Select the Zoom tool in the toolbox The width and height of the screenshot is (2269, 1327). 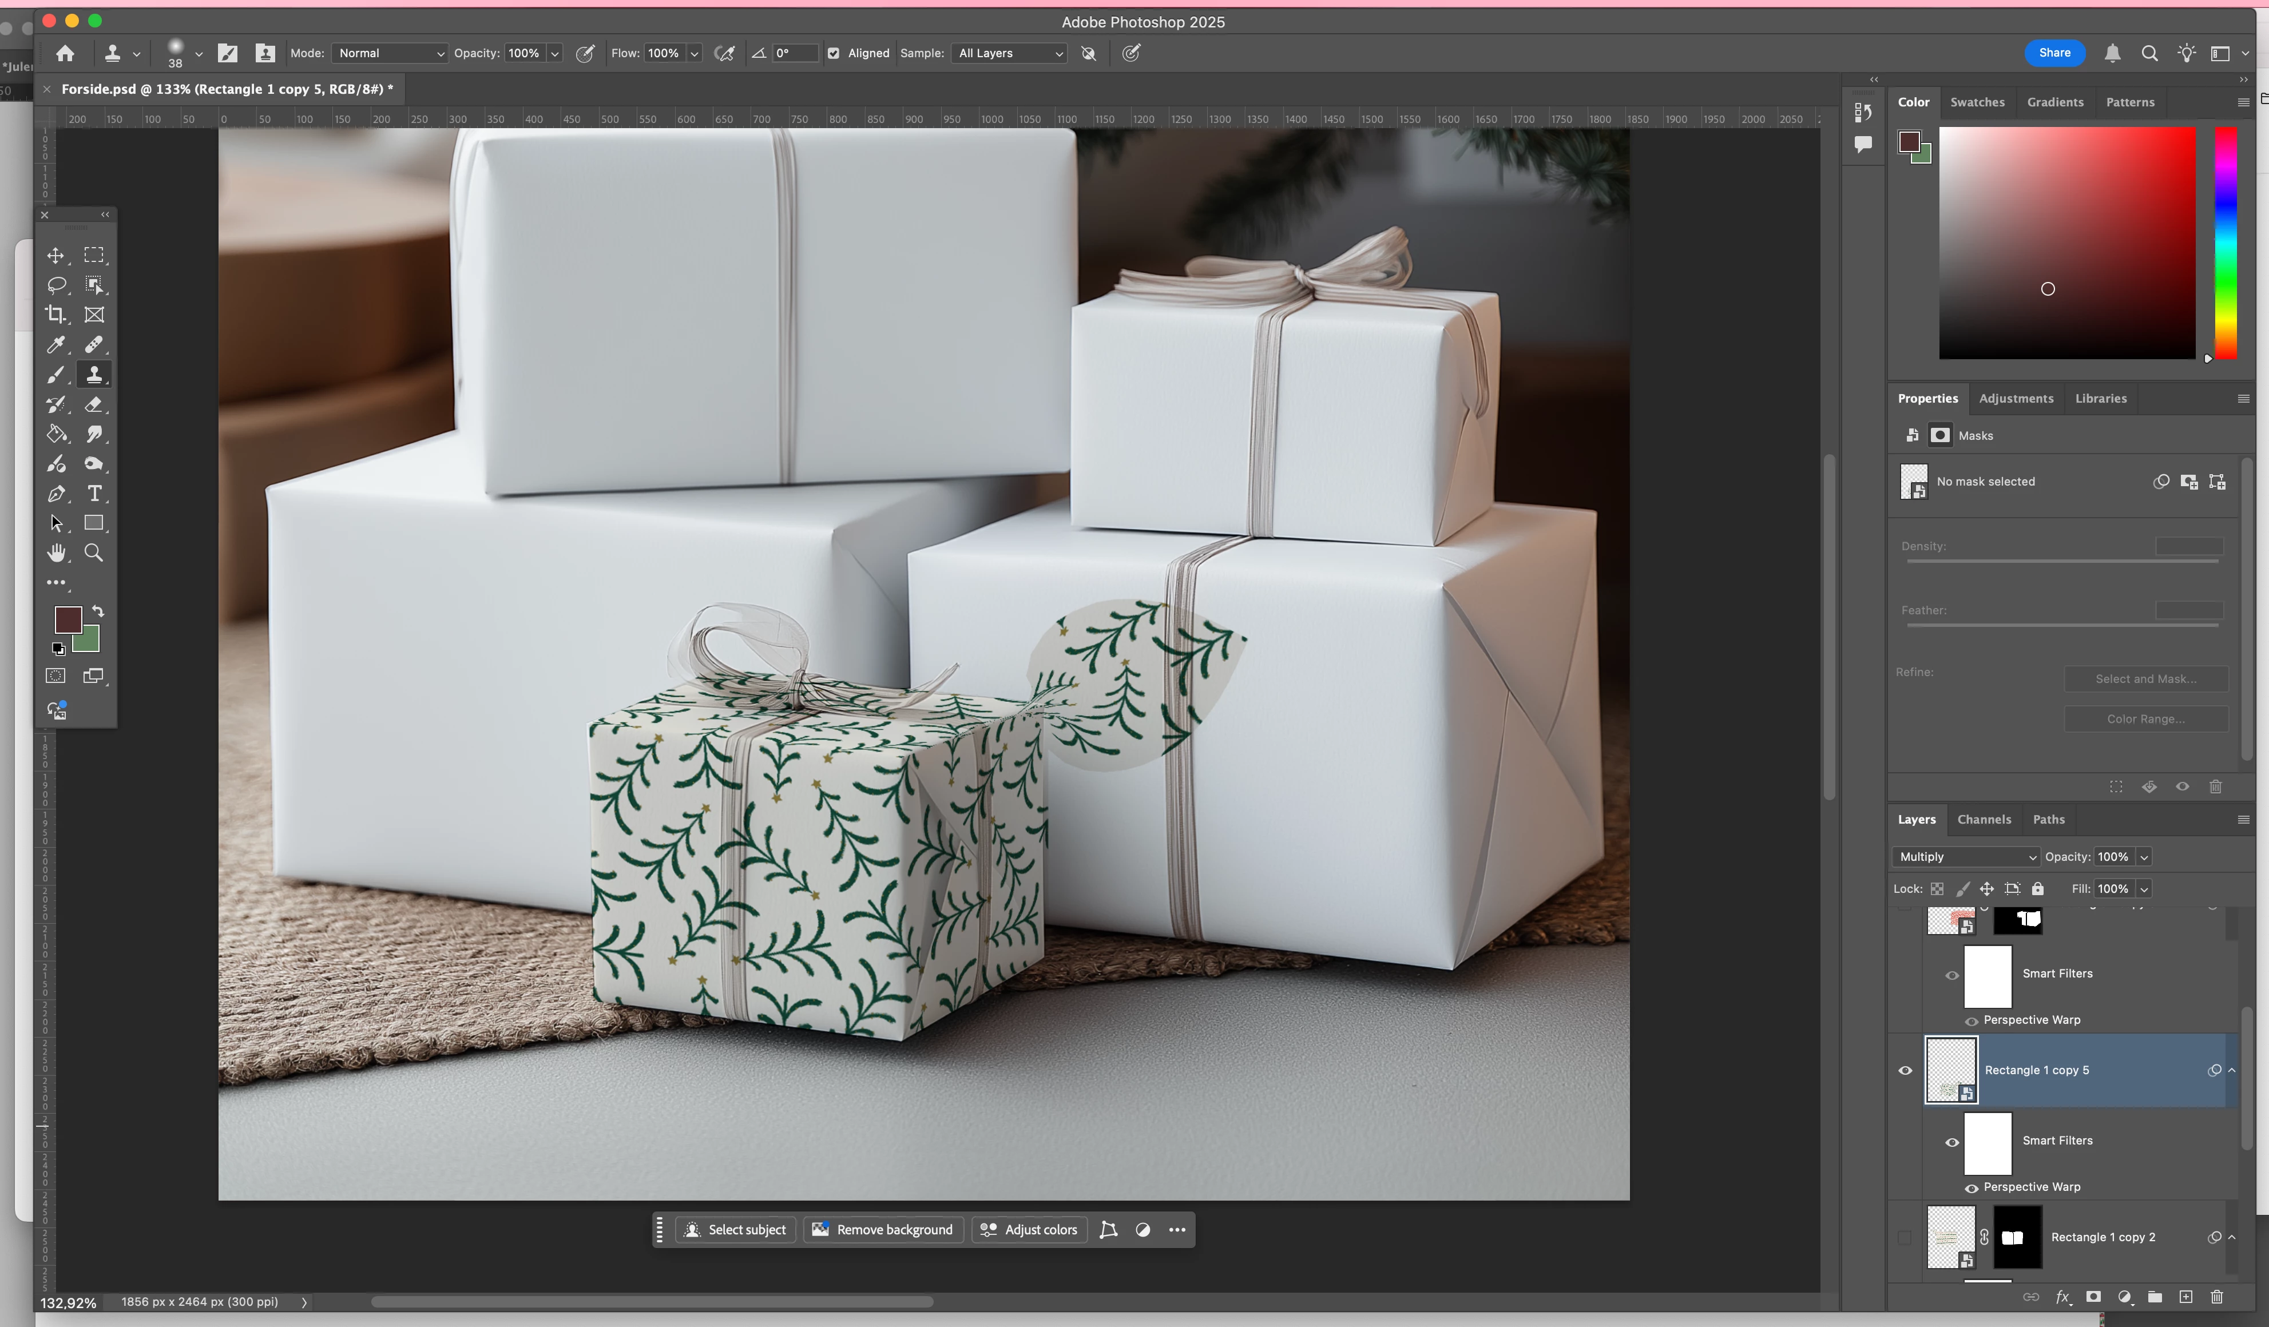coord(94,553)
